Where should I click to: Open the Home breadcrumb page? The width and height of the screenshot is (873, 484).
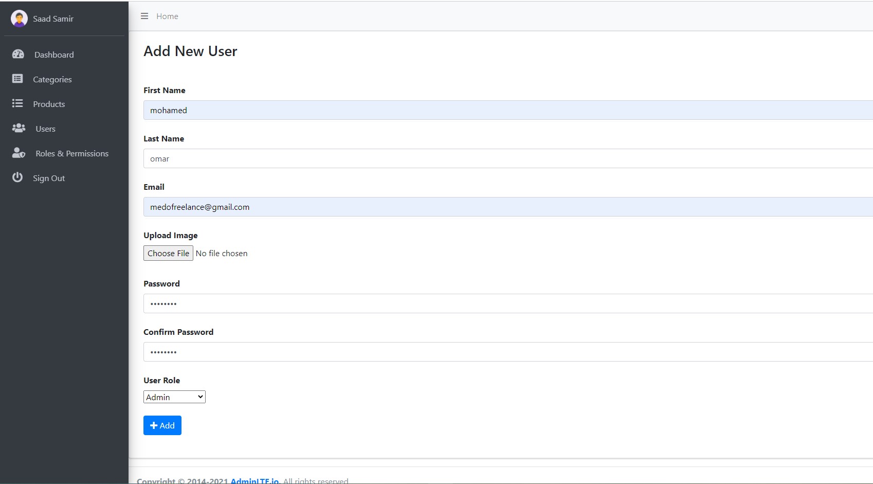pyautogui.click(x=167, y=16)
